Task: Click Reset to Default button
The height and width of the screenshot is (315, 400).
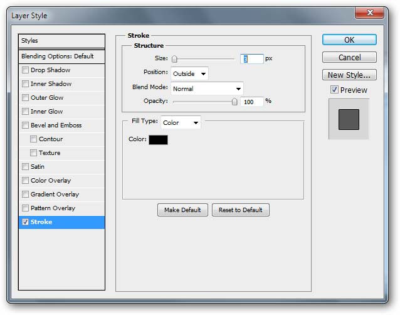Action: [x=241, y=210]
